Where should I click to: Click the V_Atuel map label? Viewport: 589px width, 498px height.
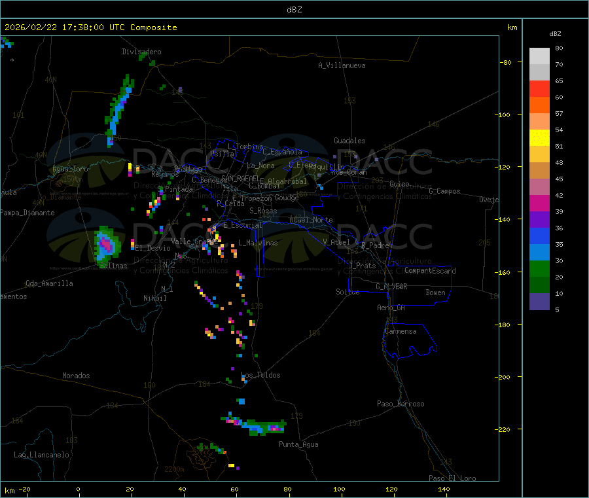336,242
